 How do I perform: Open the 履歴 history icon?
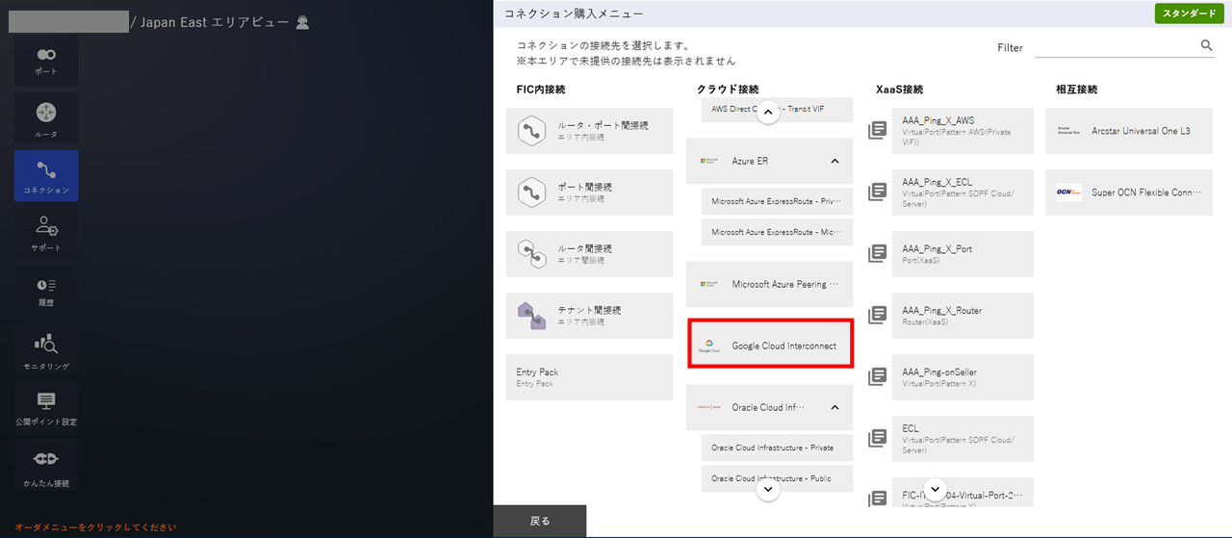point(46,292)
